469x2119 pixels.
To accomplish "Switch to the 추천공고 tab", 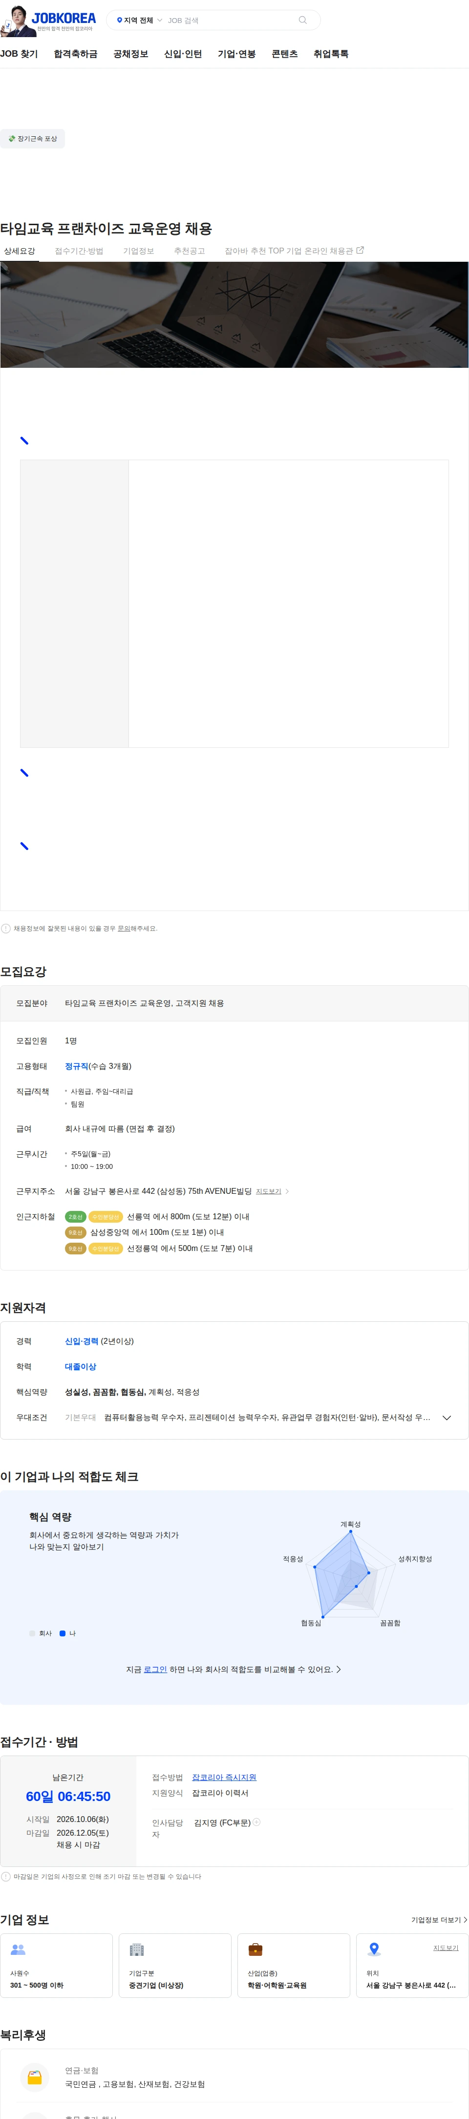I will [189, 251].
